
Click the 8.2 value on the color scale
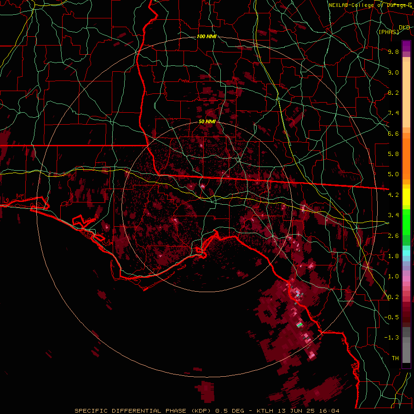coord(393,92)
